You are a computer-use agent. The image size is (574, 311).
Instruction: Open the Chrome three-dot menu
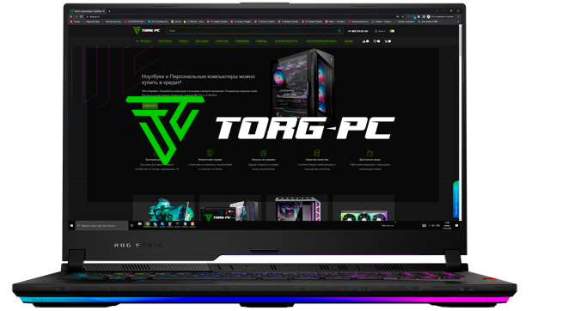(458, 17)
